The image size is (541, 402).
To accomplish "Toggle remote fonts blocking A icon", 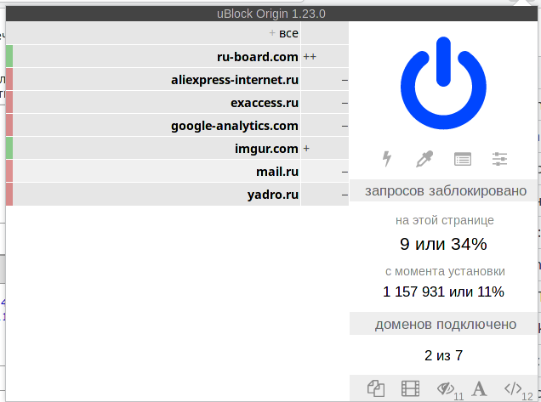I will click(479, 388).
